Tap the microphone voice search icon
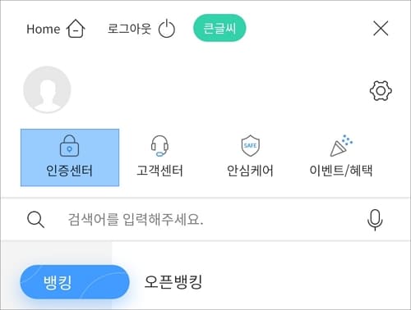 point(375,220)
